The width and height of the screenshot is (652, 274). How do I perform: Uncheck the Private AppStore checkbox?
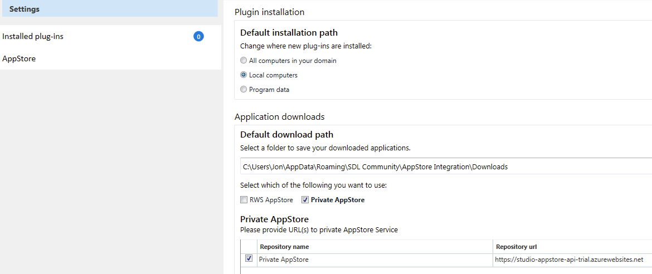pyautogui.click(x=305, y=200)
